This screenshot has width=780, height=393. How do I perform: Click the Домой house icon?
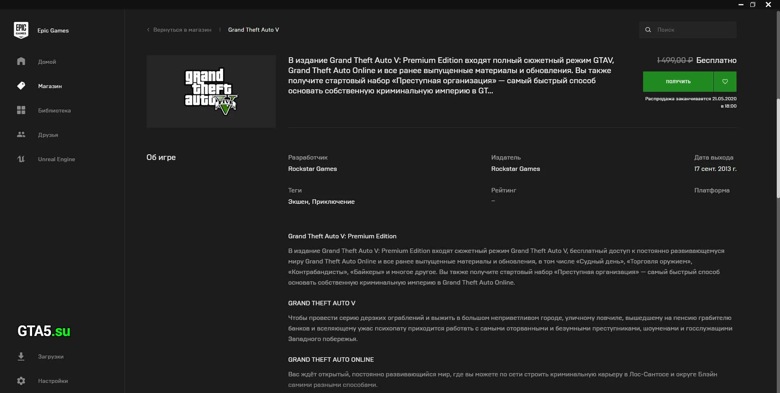[x=21, y=61]
